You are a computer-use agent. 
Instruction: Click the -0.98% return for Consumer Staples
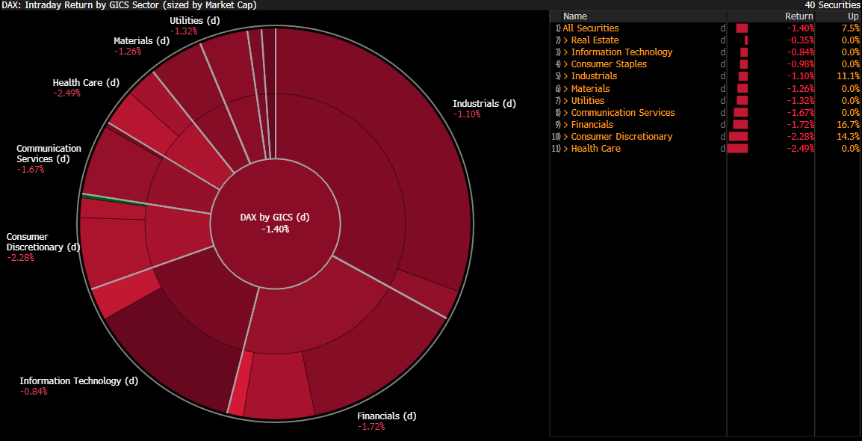click(x=801, y=64)
